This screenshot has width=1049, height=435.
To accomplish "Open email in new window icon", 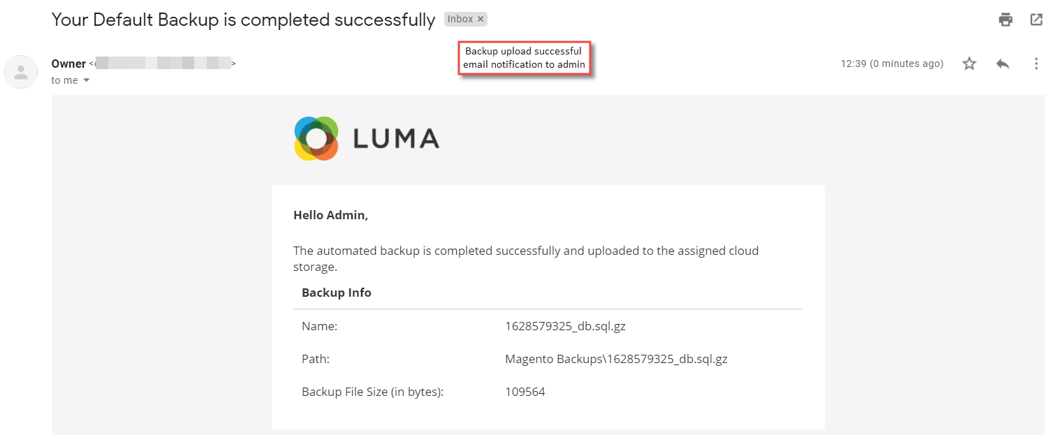I will pos(1036,20).
